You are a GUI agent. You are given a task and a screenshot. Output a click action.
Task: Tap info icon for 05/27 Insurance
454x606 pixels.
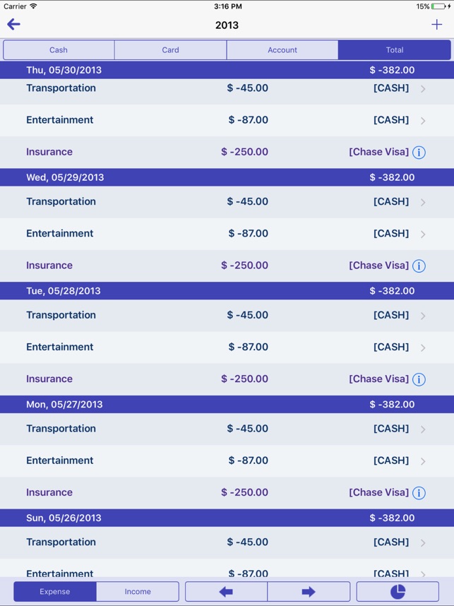pyautogui.click(x=419, y=493)
